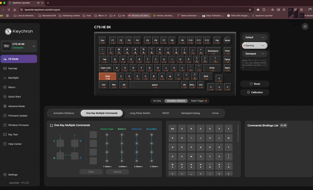Open the Gamepad profile options menu
The image size is (313, 190).
(x=263, y=53)
